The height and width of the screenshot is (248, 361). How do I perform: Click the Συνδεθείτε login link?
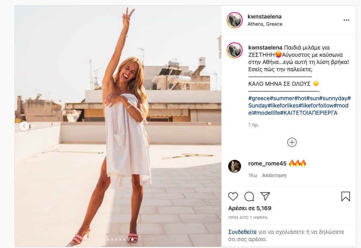coord(242,232)
